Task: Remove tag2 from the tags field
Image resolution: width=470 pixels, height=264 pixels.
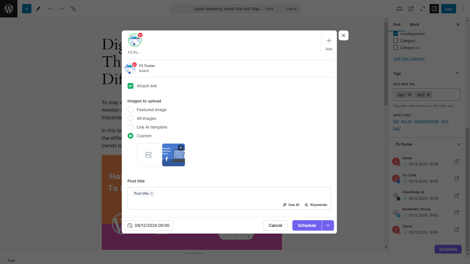Action: tap(428, 95)
